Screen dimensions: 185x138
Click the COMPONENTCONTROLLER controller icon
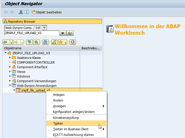tap(14, 62)
